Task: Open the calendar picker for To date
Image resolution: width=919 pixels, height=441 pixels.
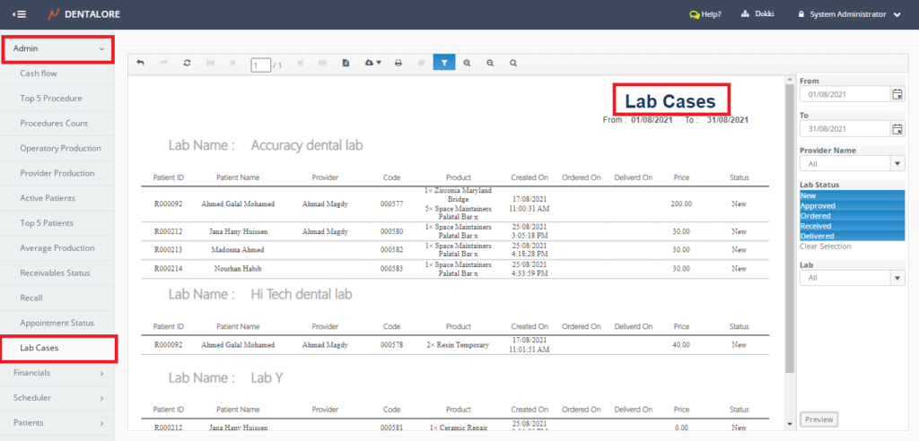Action: coord(897,128)
